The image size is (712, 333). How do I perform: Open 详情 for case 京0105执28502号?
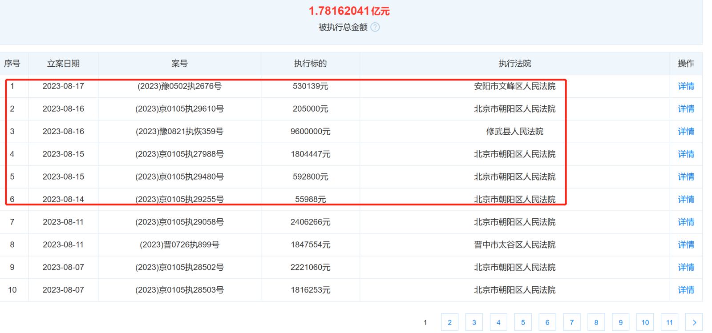point(686,267)
